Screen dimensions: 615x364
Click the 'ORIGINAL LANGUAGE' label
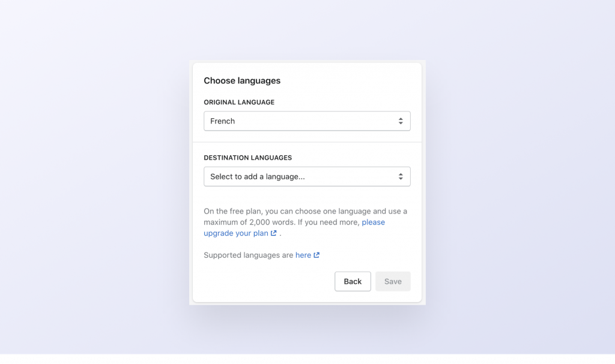pyautogui.click(x=239, y=103)
